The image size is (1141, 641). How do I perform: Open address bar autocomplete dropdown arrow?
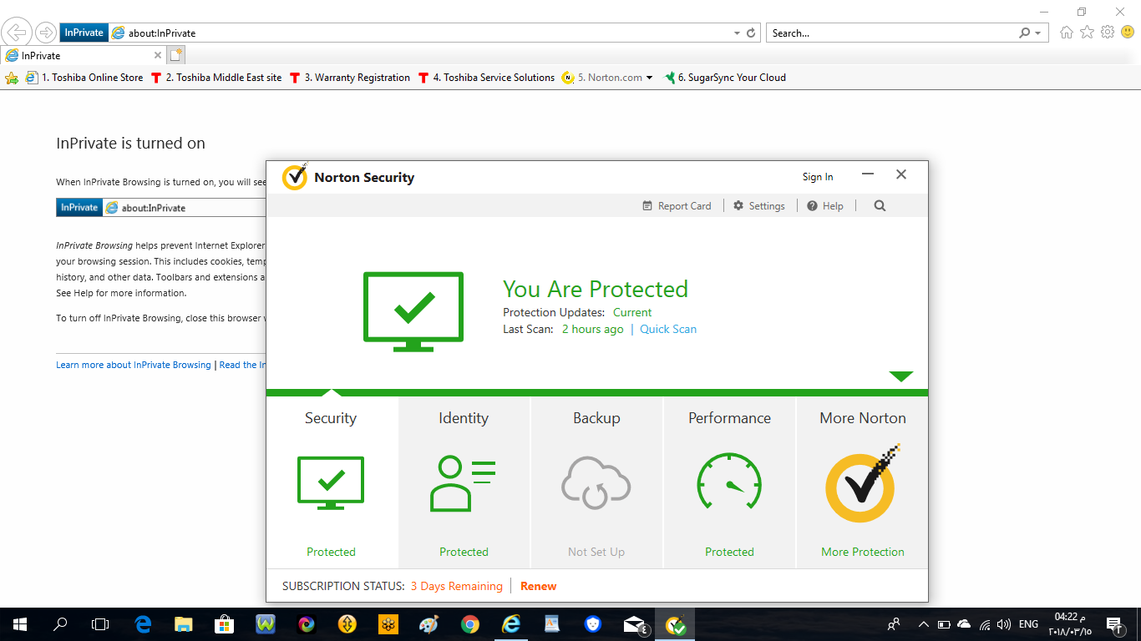click(737, 33)
